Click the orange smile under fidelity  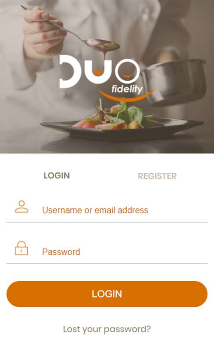point(126,95)
